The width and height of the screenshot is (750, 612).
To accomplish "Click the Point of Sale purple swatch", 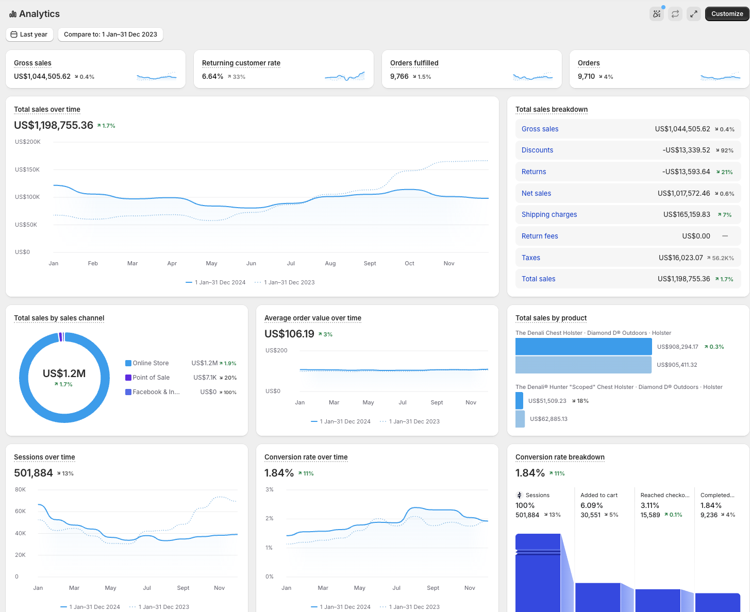I will [128, 378].
